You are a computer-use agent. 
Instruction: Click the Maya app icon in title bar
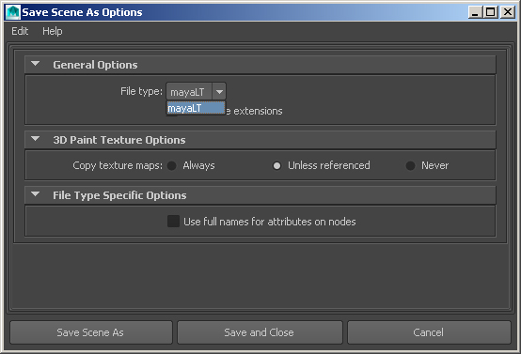point(13,12)
